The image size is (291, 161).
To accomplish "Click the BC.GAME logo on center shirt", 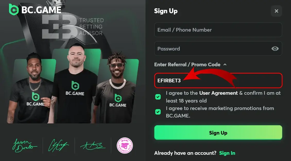I will point(75,88).
